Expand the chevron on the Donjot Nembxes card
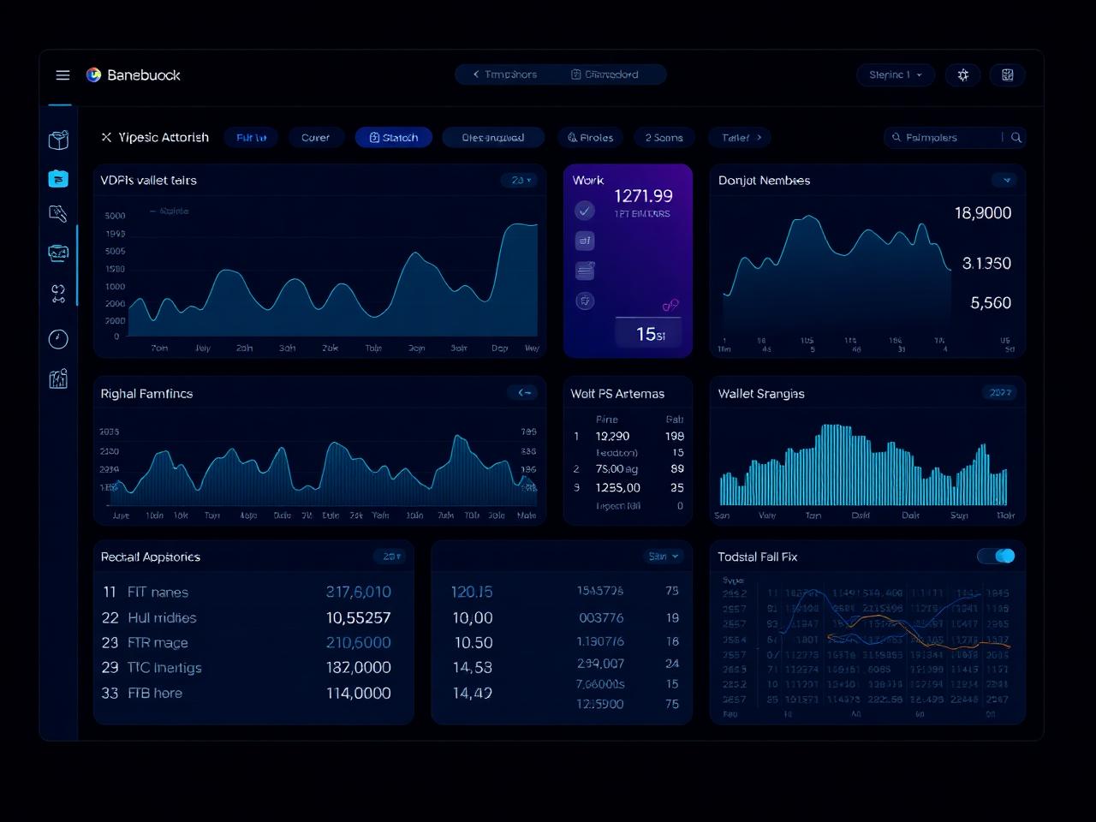Viewport: 1096px width, 822px height. [1006, 181]
